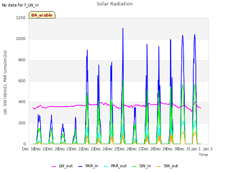Click the 0 y-axis tick label

click(24, 144)
